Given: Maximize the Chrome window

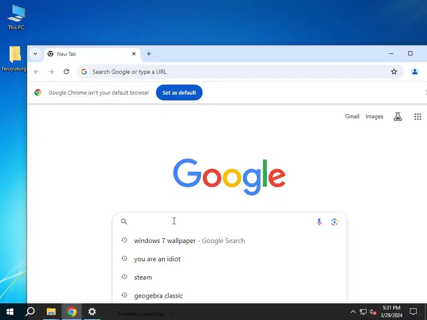Looking at the screenshot, I should (x=410, y=54).
